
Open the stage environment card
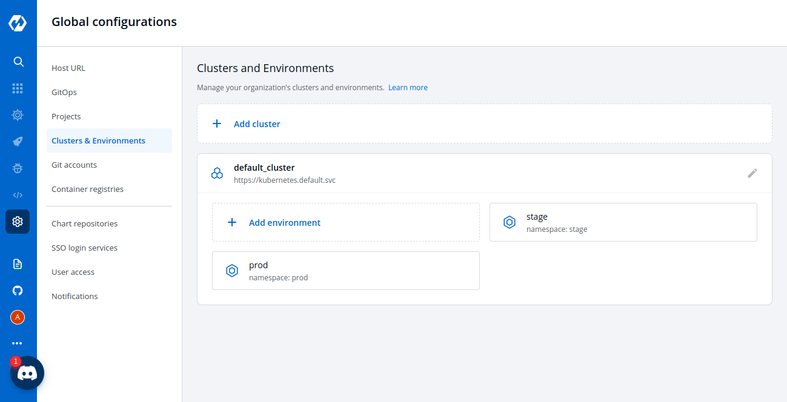[x=623, y=222]
